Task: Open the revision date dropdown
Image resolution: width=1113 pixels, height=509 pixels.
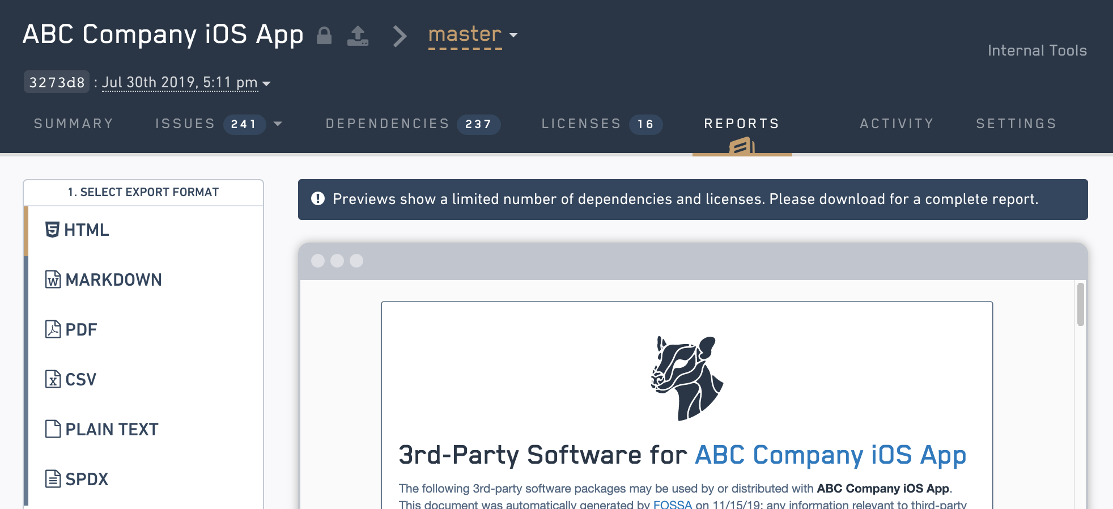Action: click(x=186, y=83)
